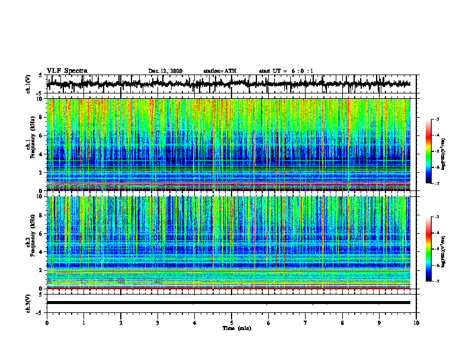This screenshot has height=362, width=469.
Task: Click the "10" tick on the time axis
Action: coord(416,323)
